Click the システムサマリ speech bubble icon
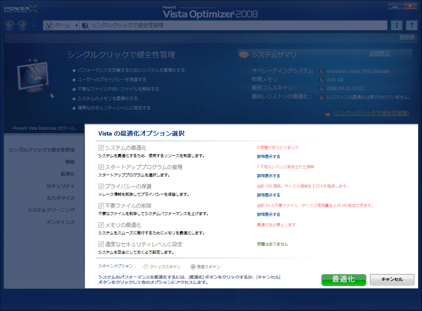The image size is (422, 311). (x=244, y=55)
